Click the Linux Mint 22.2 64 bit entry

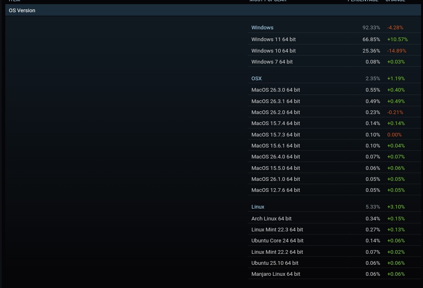[277, 252]
